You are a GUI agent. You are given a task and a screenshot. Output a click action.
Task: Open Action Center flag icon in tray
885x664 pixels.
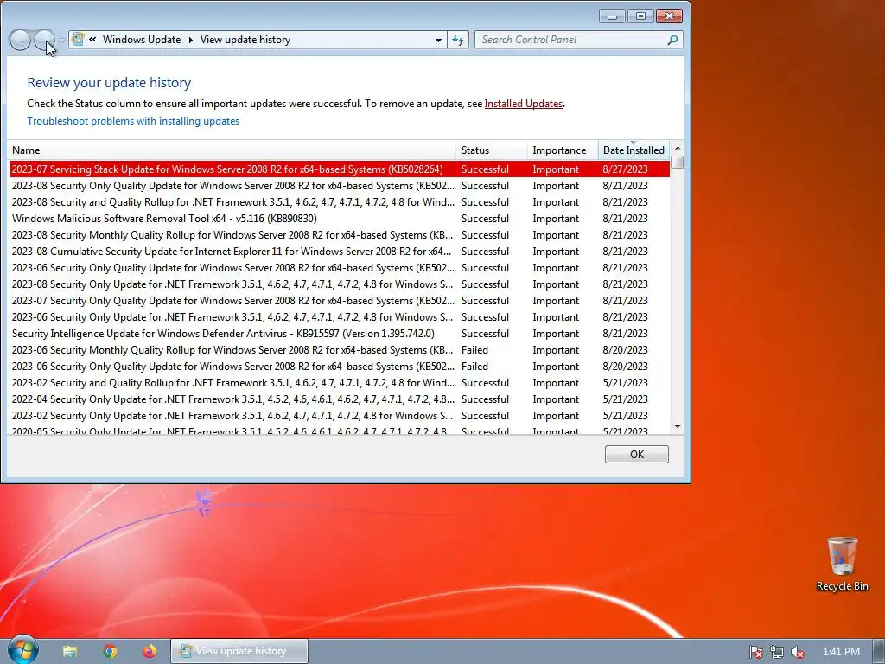[755, 652]
